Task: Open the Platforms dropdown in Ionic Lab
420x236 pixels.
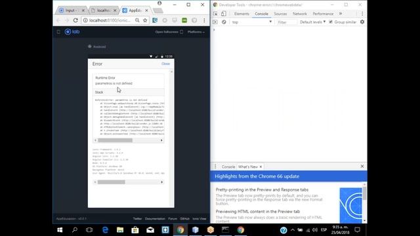Action: [196, 32]
